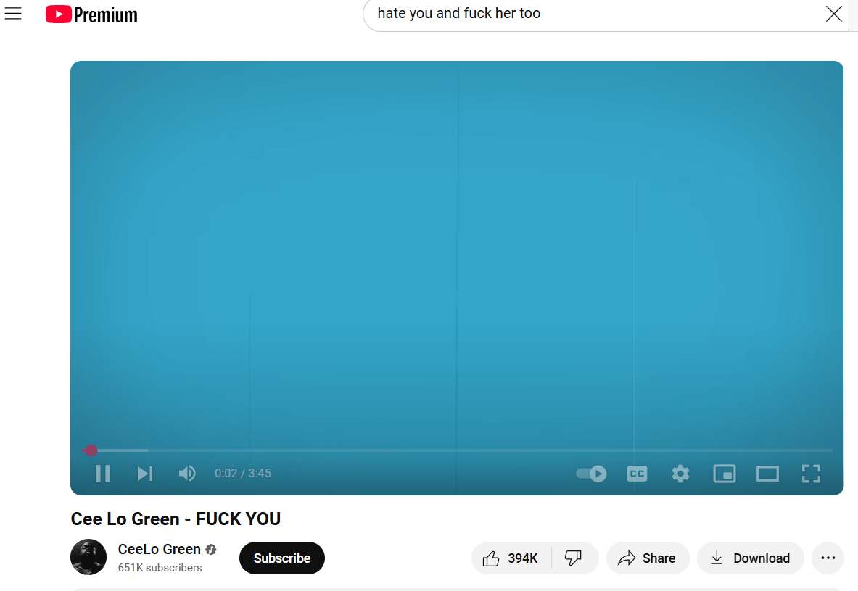
Task: Click the 651K subscribers text
Action: (x=160, y=568)
